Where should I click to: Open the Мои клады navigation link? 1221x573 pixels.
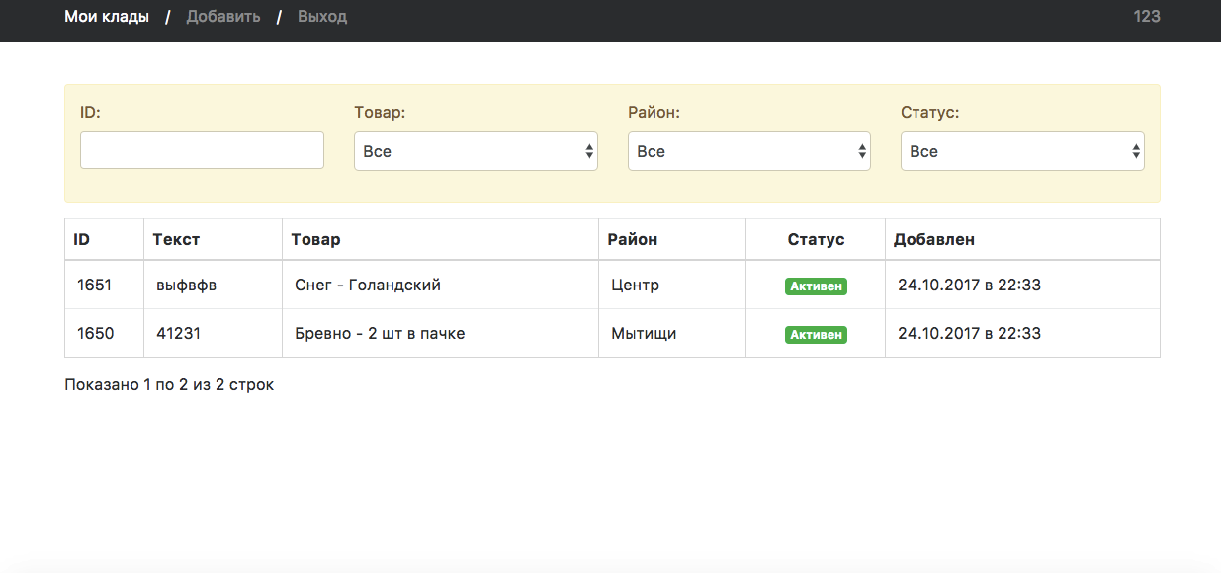point(107,17)
